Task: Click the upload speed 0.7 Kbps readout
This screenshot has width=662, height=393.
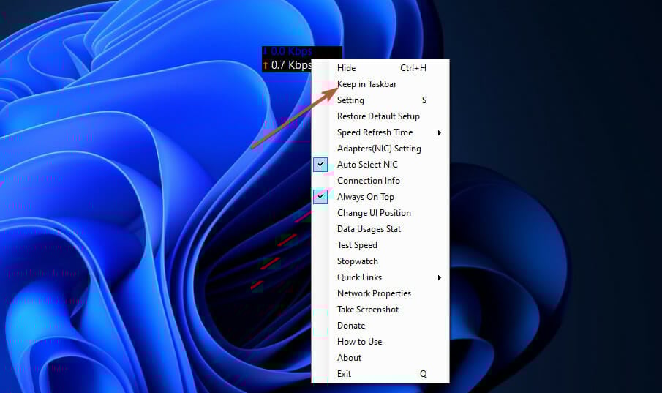Action: [291, 65]
